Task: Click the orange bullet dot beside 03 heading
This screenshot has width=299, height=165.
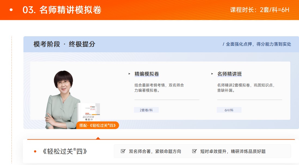Action: 10,10
